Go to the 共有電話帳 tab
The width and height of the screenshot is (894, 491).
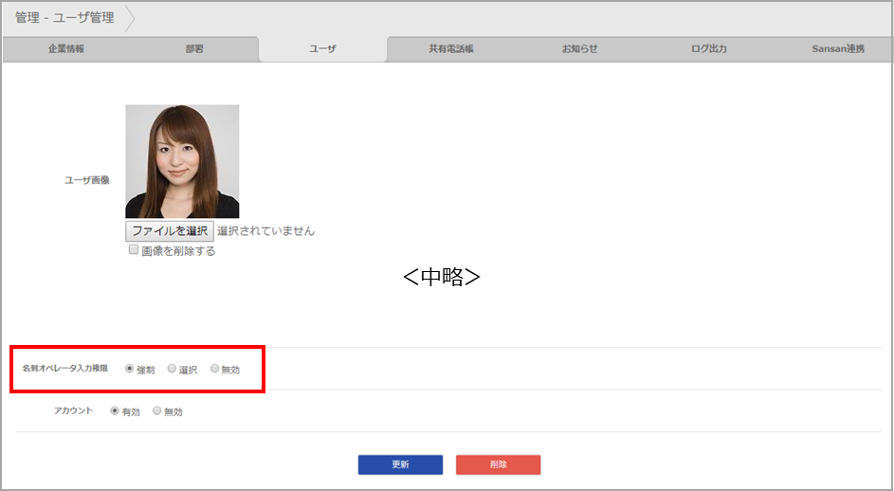click(450, 48)
